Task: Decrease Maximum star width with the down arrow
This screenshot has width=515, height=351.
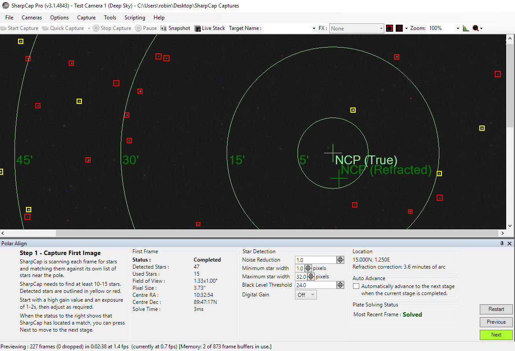Action: (311, 278)
